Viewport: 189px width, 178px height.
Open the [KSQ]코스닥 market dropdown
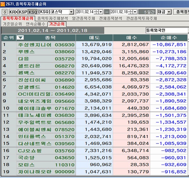click(x=72, y=12)
